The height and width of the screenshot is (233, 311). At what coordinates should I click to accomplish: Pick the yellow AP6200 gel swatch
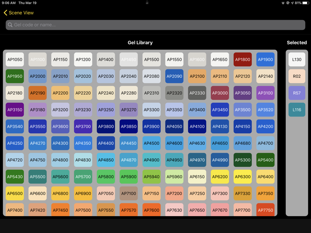(x=220, y=177)
